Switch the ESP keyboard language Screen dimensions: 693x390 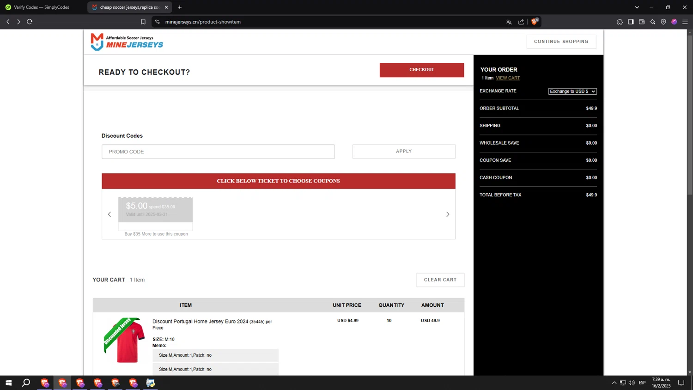pos(642,383)
